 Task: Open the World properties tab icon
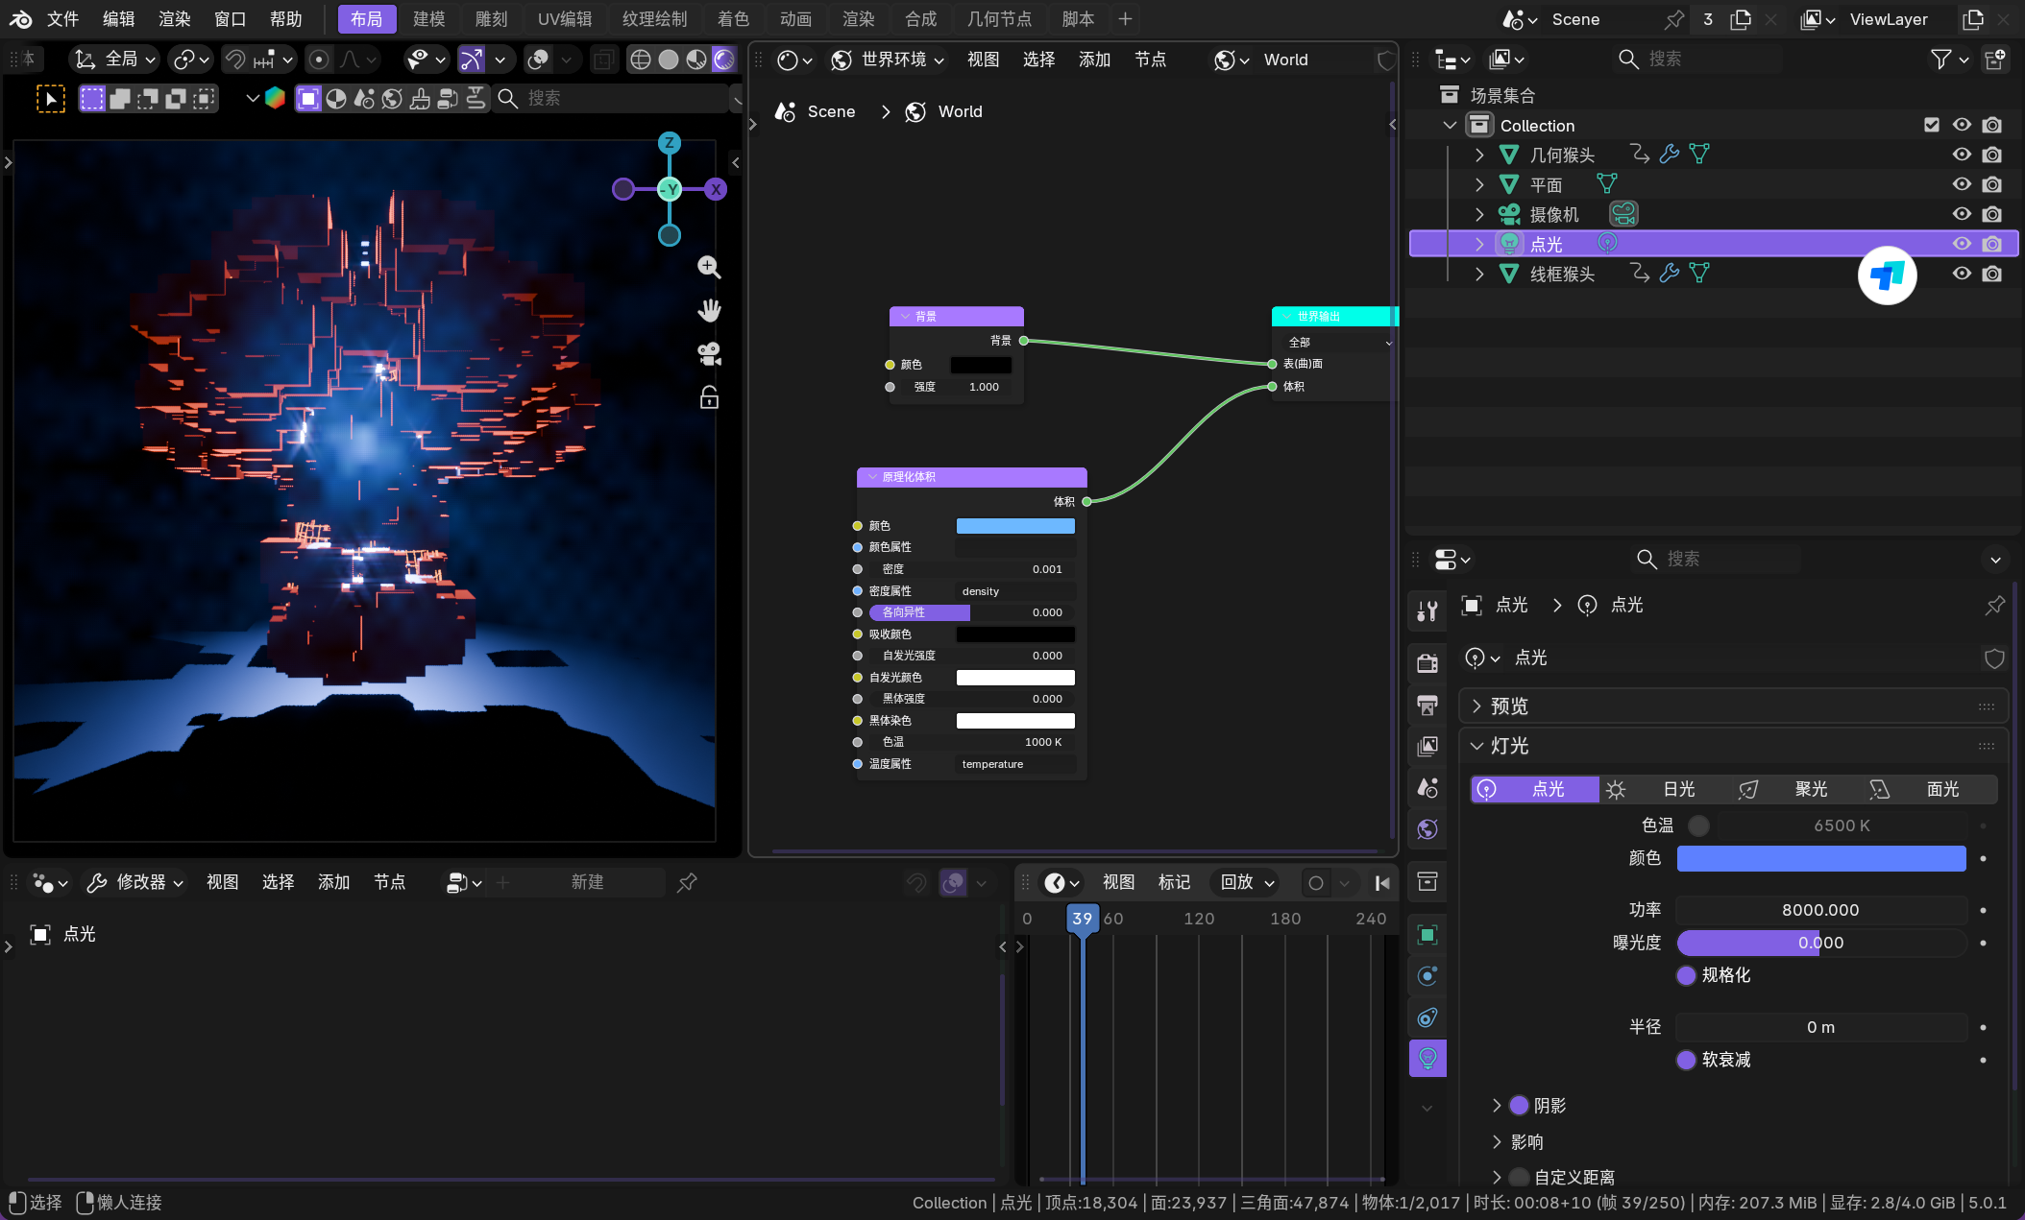click(x=1427, y=829)
